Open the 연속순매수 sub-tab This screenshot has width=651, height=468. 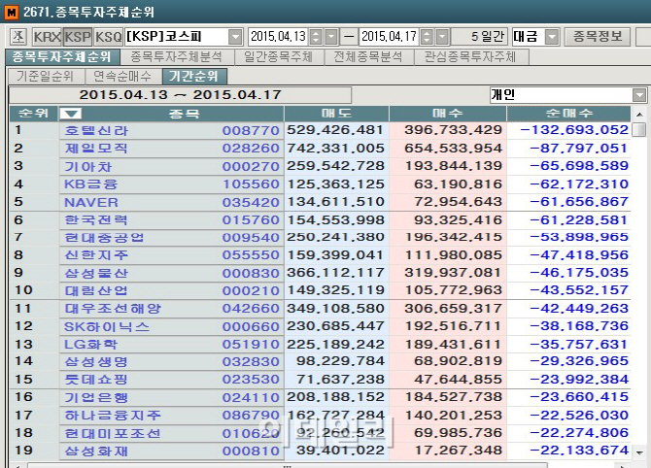pyautogui.click(x=122, y=77)
